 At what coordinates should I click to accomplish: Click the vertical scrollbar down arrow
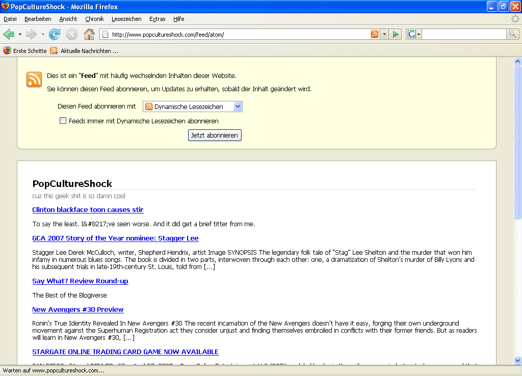(x=517, y=360)
